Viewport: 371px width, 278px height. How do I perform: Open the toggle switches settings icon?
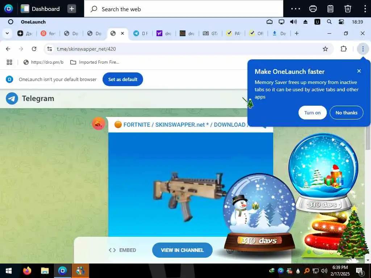coord(341,22)
